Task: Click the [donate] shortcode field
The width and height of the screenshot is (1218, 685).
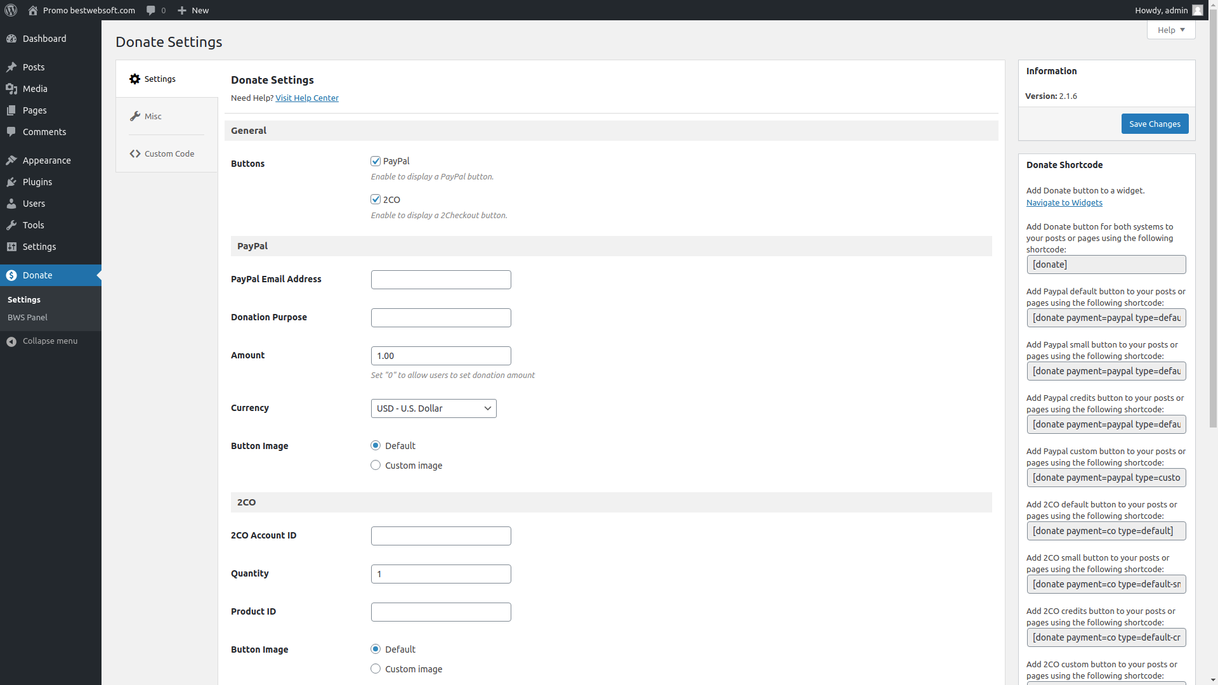Action: click(1106, 264)
